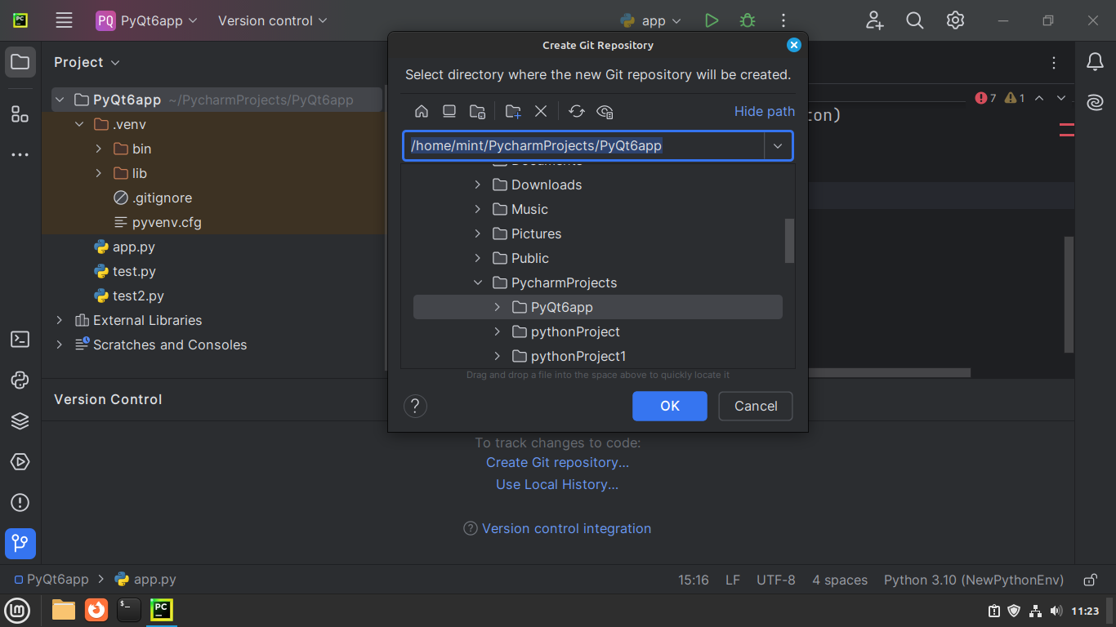1116x627 pixels.
Task: Click Use Local History link
Action: tap(557, 484)
